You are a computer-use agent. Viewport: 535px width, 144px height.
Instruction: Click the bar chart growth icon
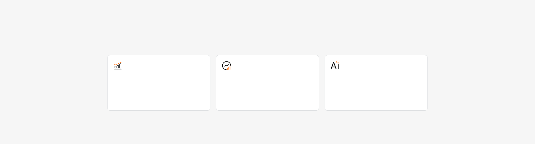pyautogui.click(x=118, y=66)
